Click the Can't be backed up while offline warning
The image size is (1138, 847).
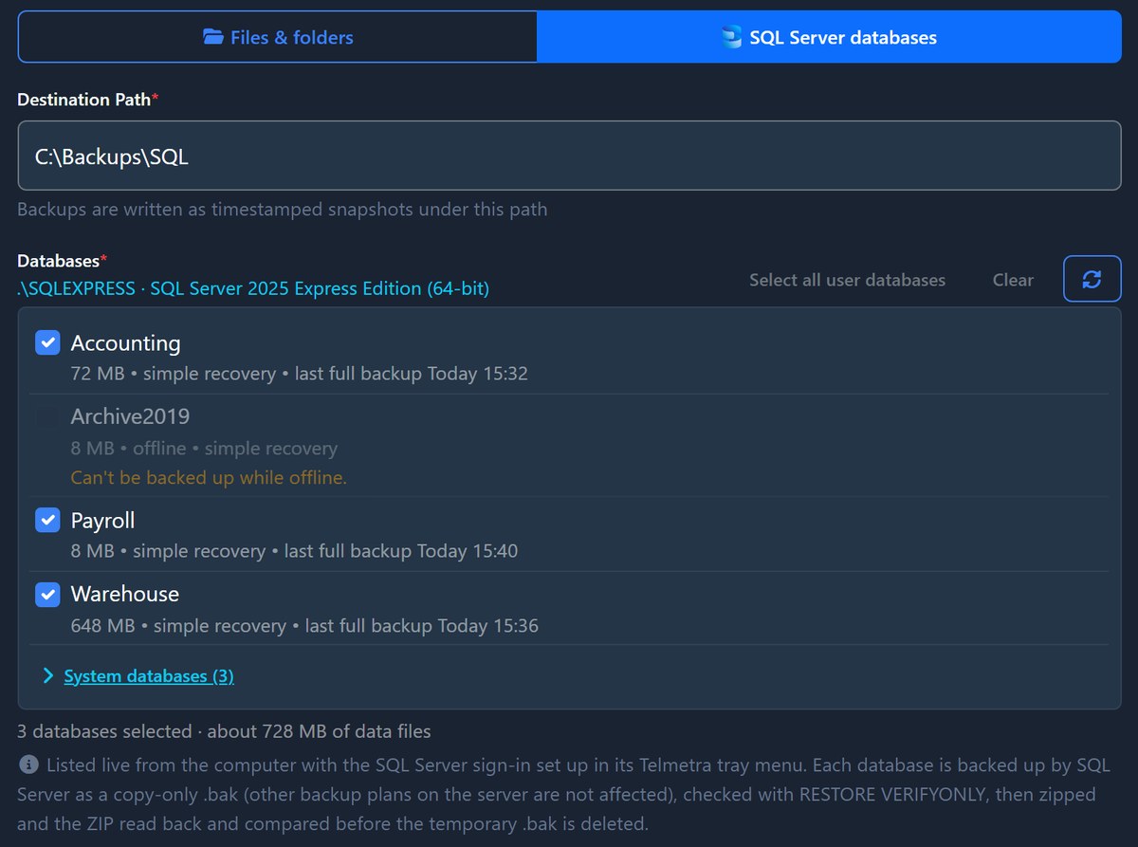209,477
